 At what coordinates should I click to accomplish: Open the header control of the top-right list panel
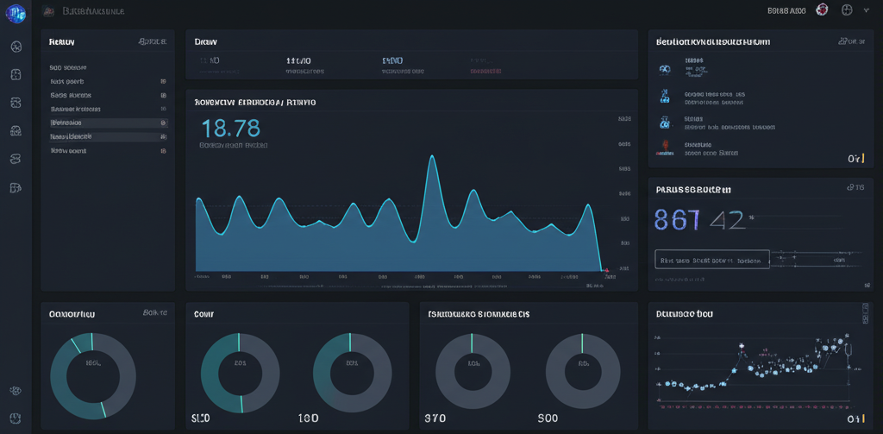(851, 41)
